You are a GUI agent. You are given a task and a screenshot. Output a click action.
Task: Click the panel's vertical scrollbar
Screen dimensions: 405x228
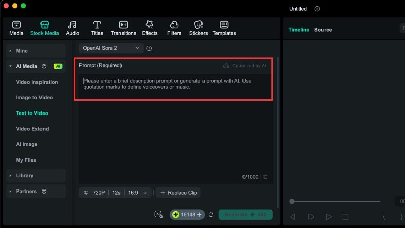[278, 132]
